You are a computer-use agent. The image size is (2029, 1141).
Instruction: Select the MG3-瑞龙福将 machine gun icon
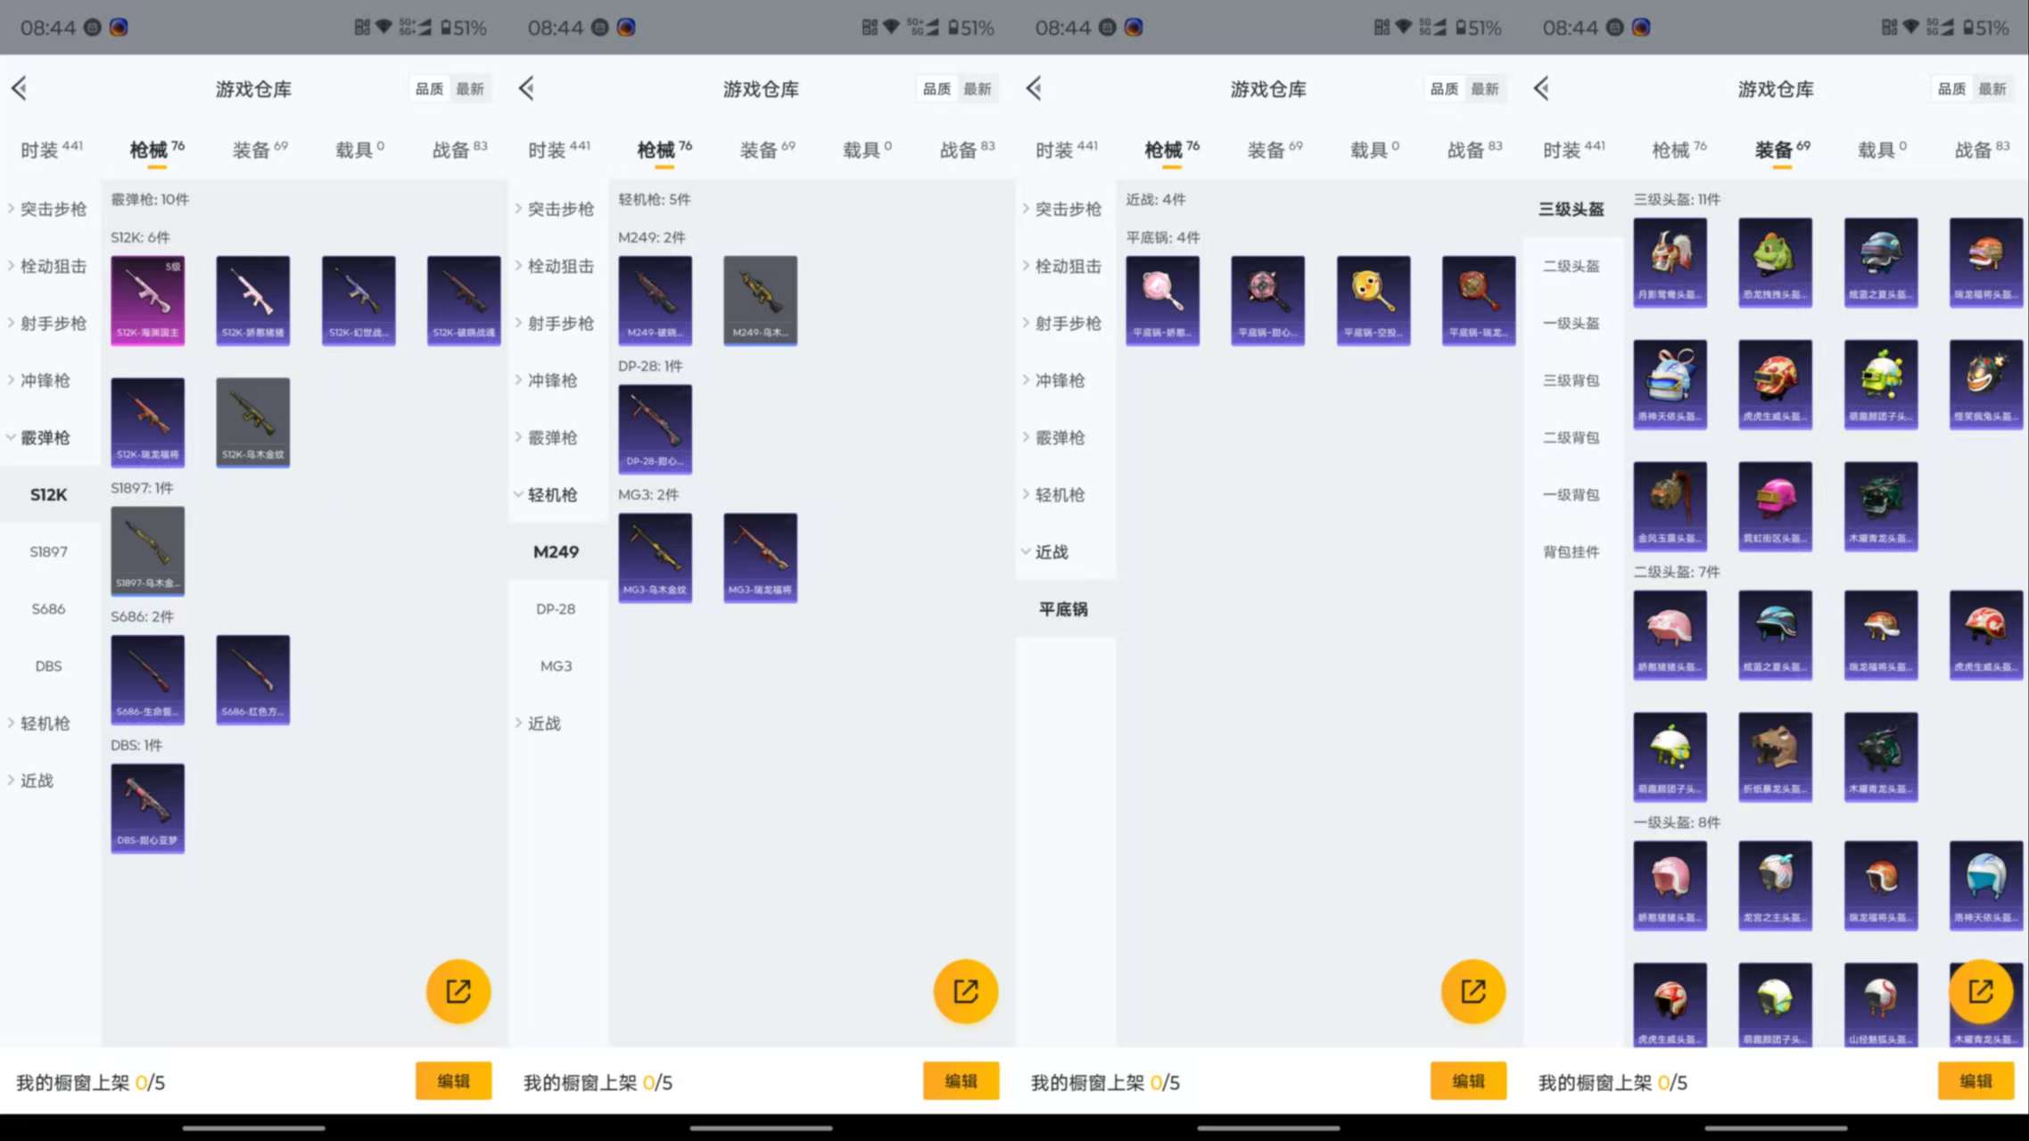tap(760, 558)
